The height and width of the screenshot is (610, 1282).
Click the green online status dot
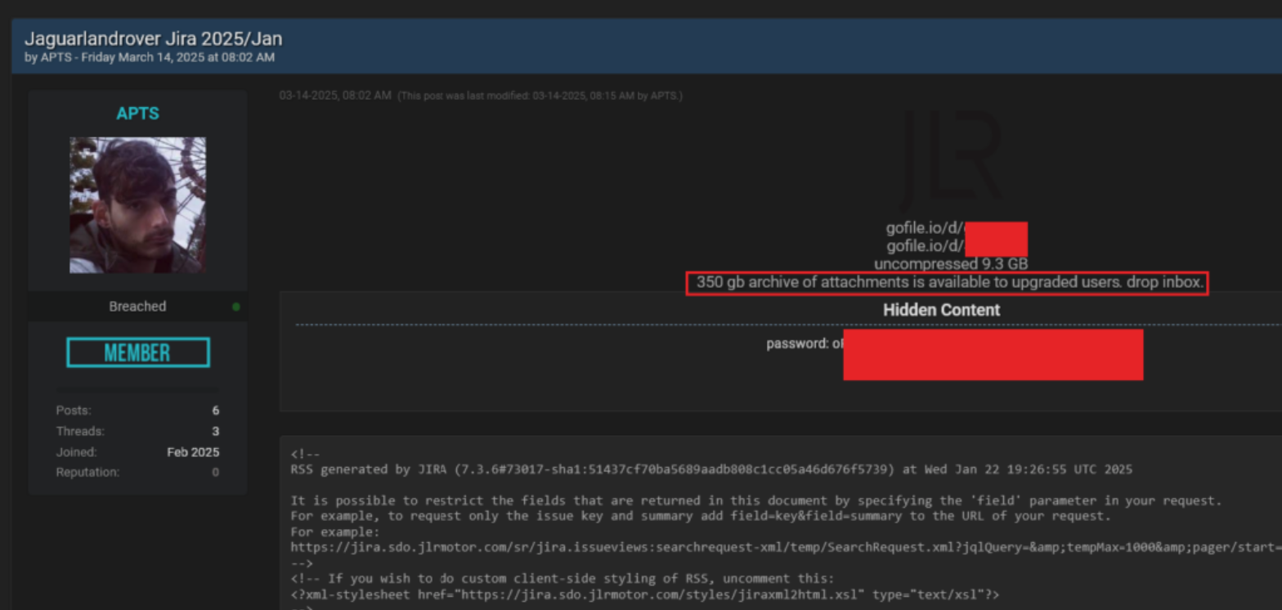click(x=236, y=307)
